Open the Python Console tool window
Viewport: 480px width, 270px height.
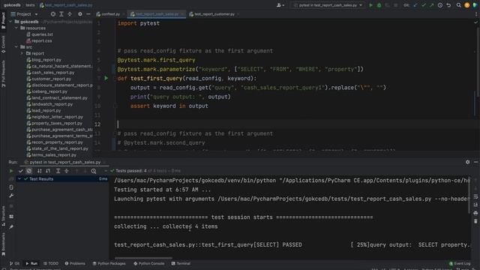point(149,263)
